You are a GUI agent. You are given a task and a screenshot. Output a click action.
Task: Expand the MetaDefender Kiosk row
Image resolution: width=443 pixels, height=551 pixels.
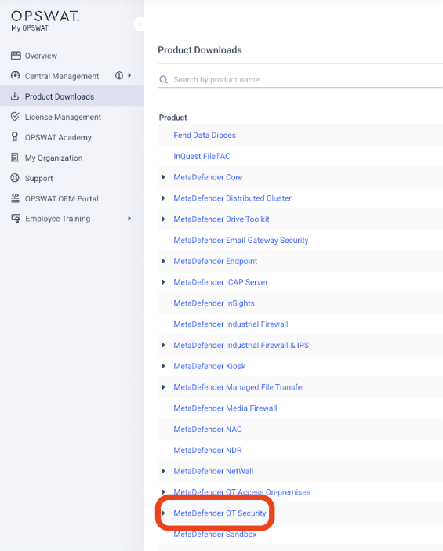tap(164, 366)
